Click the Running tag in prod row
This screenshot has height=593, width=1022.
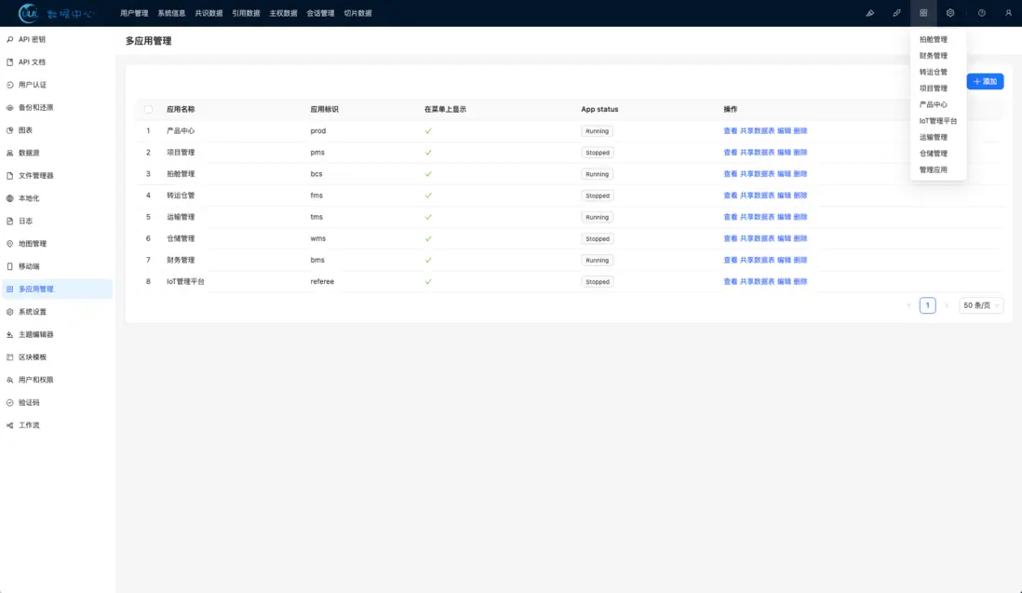coord(597,131)
